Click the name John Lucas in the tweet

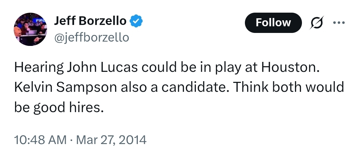point(102,67)
